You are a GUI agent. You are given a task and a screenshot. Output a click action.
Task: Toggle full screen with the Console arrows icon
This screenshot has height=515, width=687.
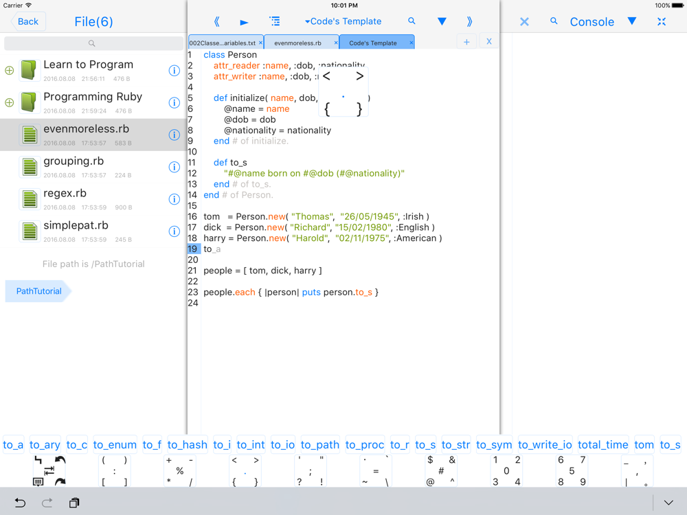(x=662, y=21)
